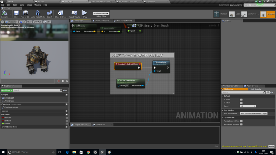Navigate forward in graph history
This screenshot has width=276, height=155.
pyautogui.click(x=79, y=25)
